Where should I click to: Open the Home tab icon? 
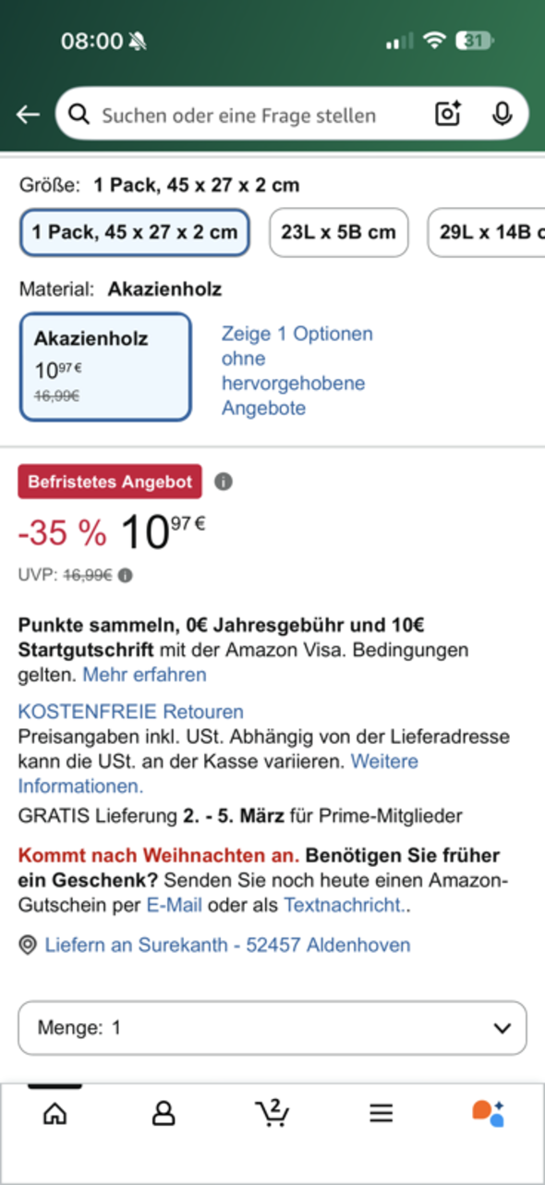pyautogui.click(x=54, y=1113)
